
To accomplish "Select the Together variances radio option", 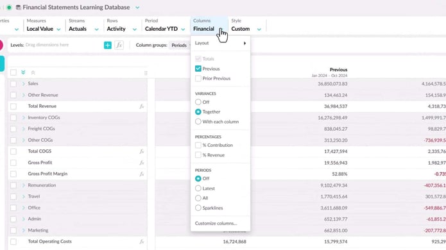I will click(198, 112).
